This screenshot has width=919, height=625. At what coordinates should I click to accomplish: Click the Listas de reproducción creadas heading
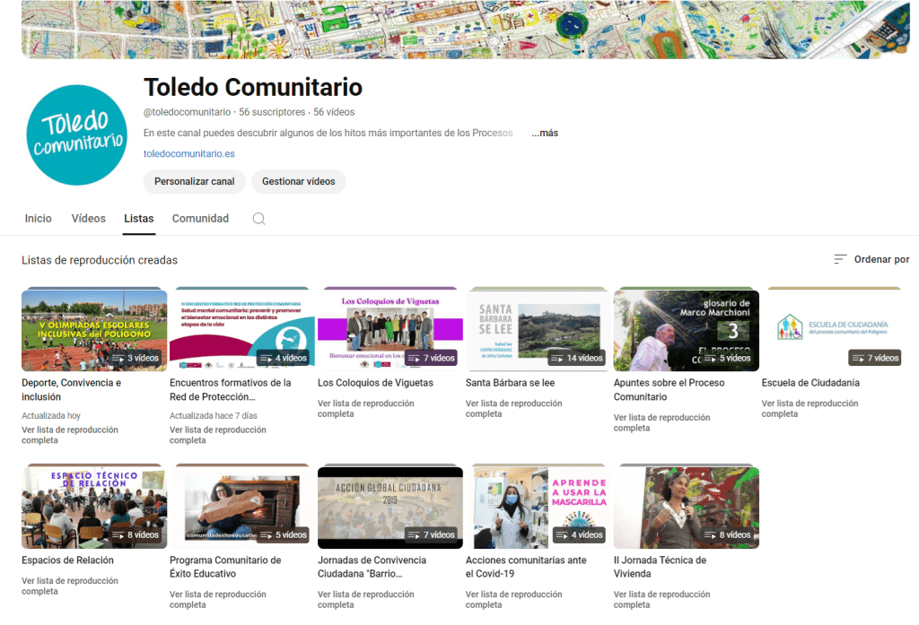[x=100, y=260]
